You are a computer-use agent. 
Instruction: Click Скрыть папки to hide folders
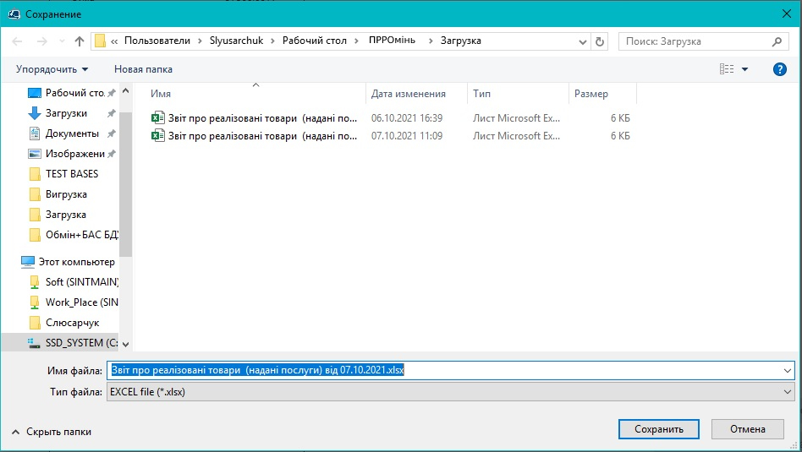52,431
